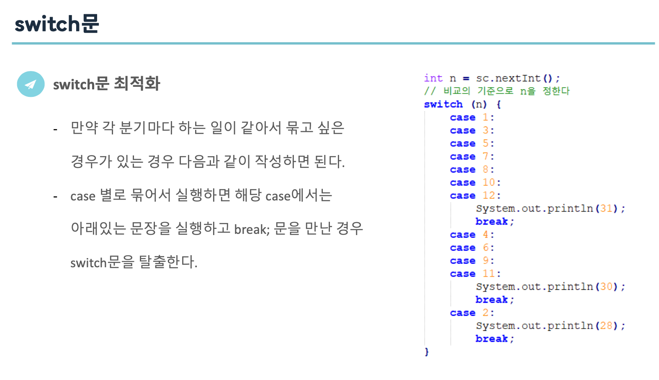Image resolution: width=659 pixels, height=380 pixels.
Task: Click the heading 'switch문 최적화'
Action: coord(107,84)
